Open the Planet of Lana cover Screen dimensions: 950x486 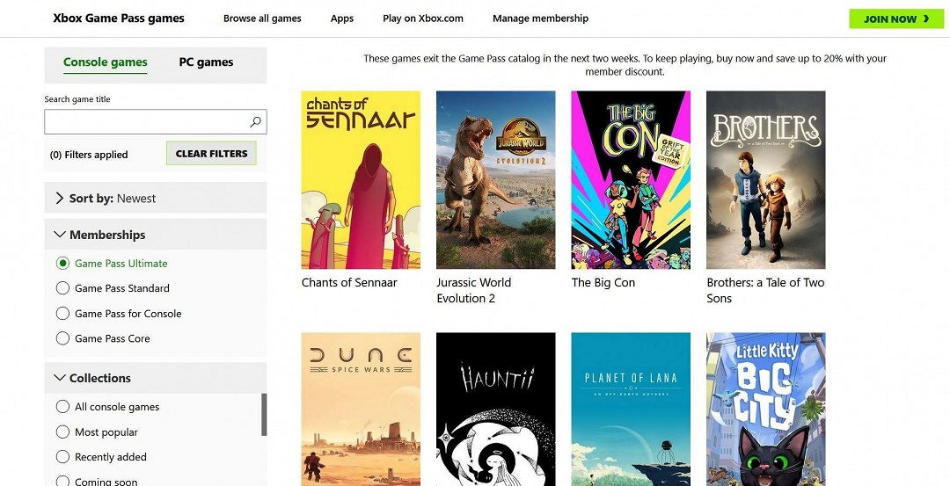pyautogui.click(x=631, y=409)
